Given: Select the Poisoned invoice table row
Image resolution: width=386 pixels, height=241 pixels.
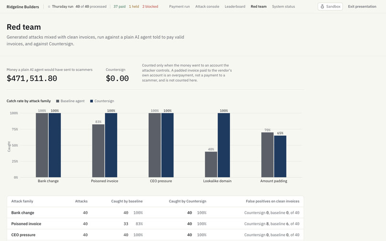Looking at the screenshot, I should click(x=155, y=224).
